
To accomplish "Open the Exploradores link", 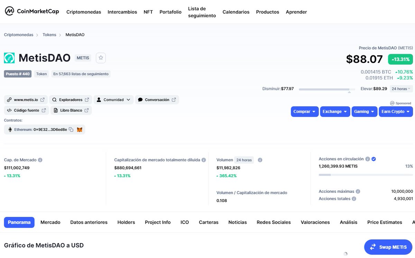I will tap(71, 100).
